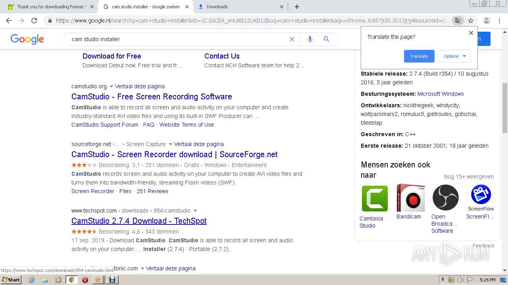The height and width of the screenshot is (285, 508).
Task: Bookmark this page with the star icon
Action: coord(471,21)
